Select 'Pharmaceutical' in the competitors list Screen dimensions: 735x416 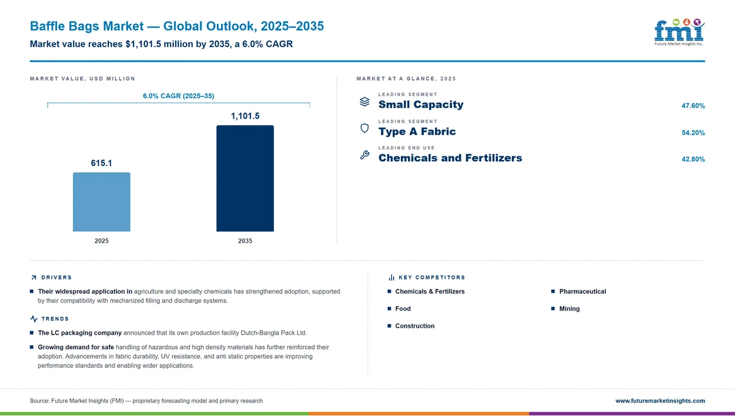tap(582, 292)
